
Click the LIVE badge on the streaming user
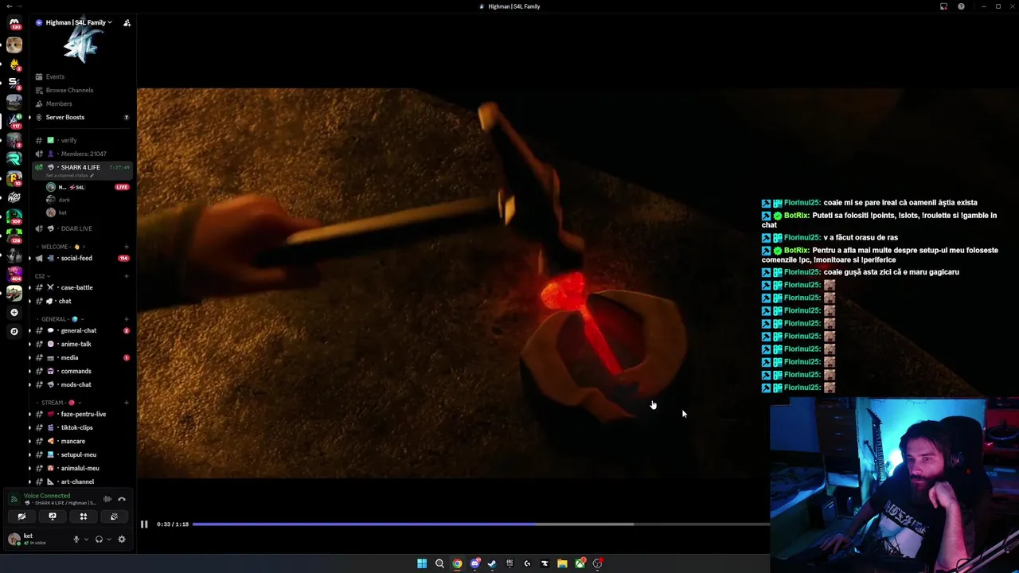(122, 187)
